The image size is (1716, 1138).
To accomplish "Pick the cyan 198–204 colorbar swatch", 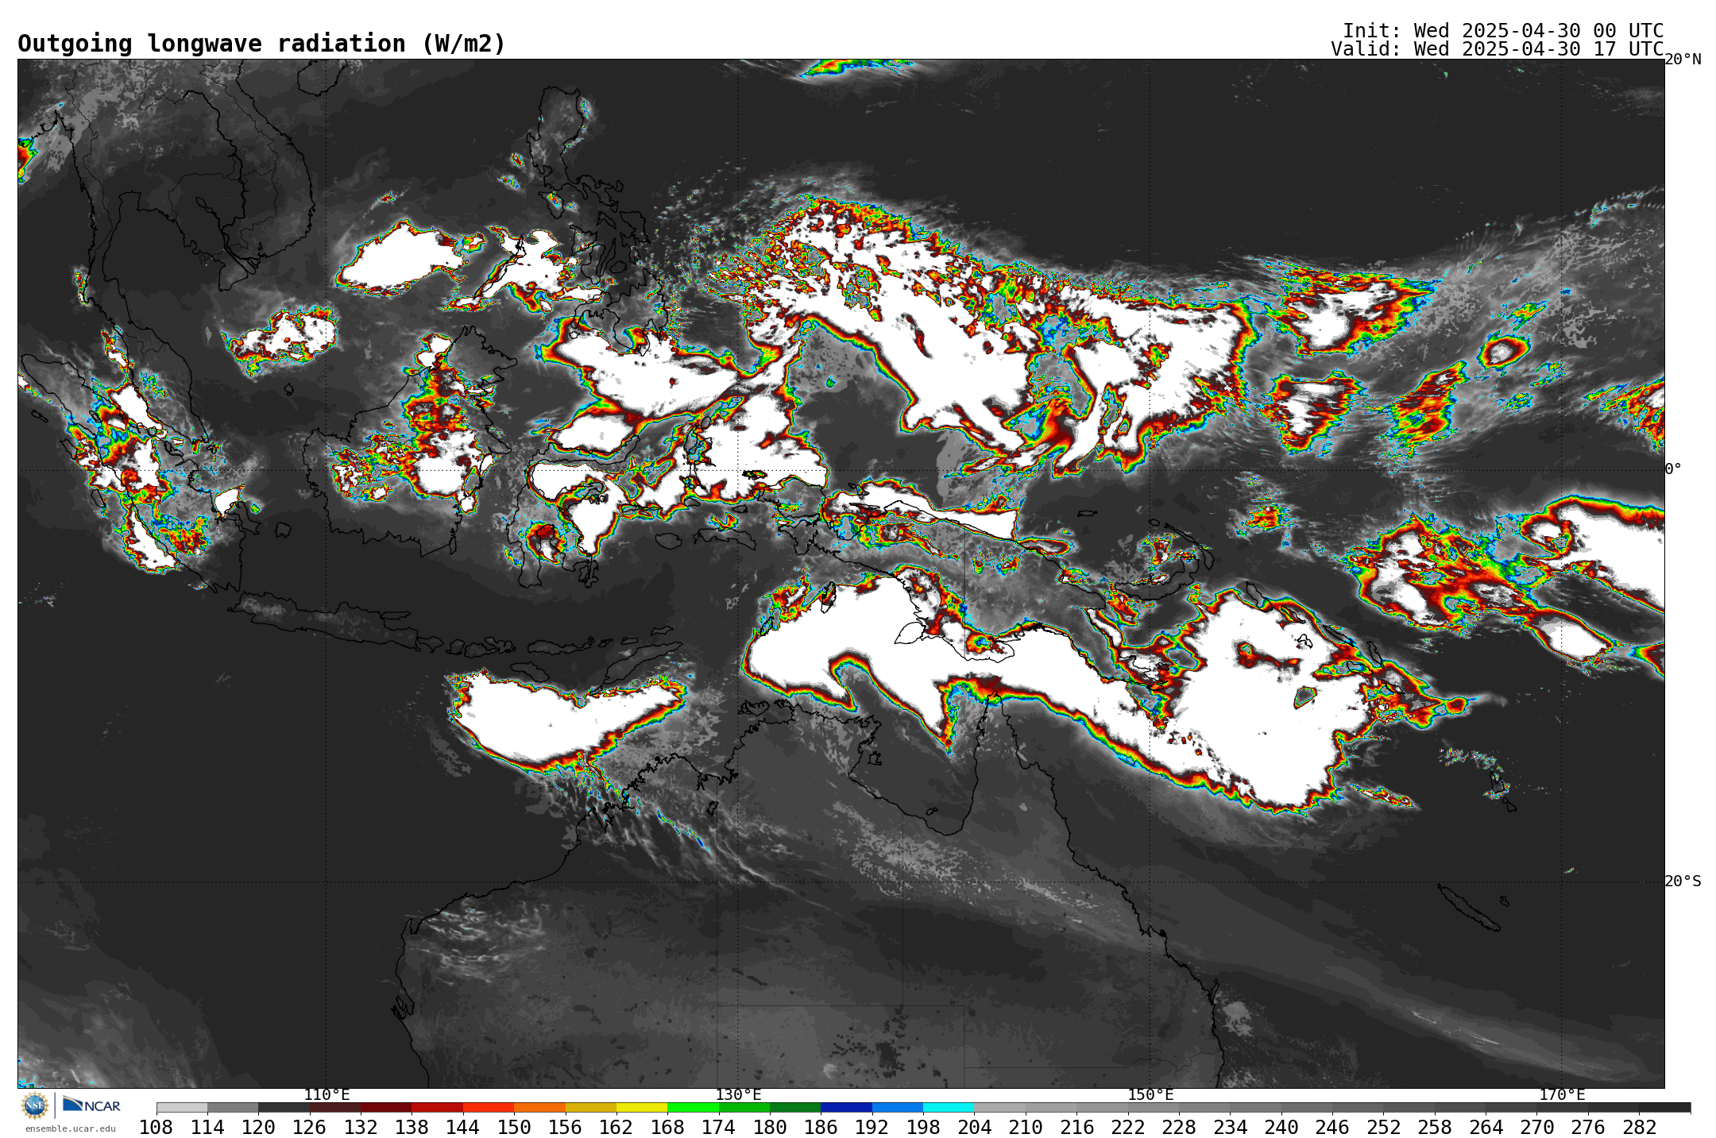I will pos(949,1107).
